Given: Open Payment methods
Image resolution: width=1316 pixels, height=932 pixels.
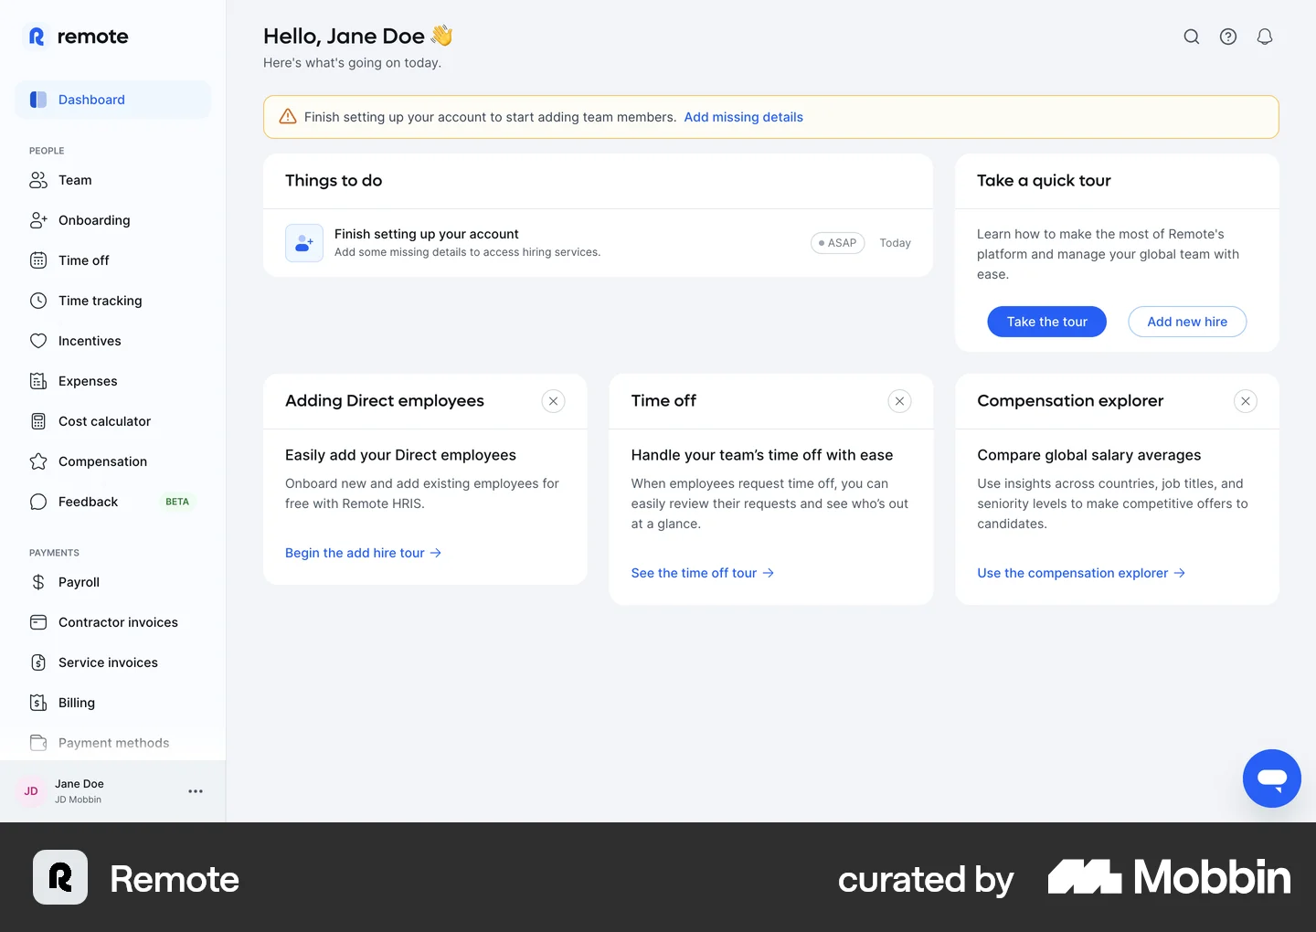Looking at the screenshot, I should tap(112, 743).
